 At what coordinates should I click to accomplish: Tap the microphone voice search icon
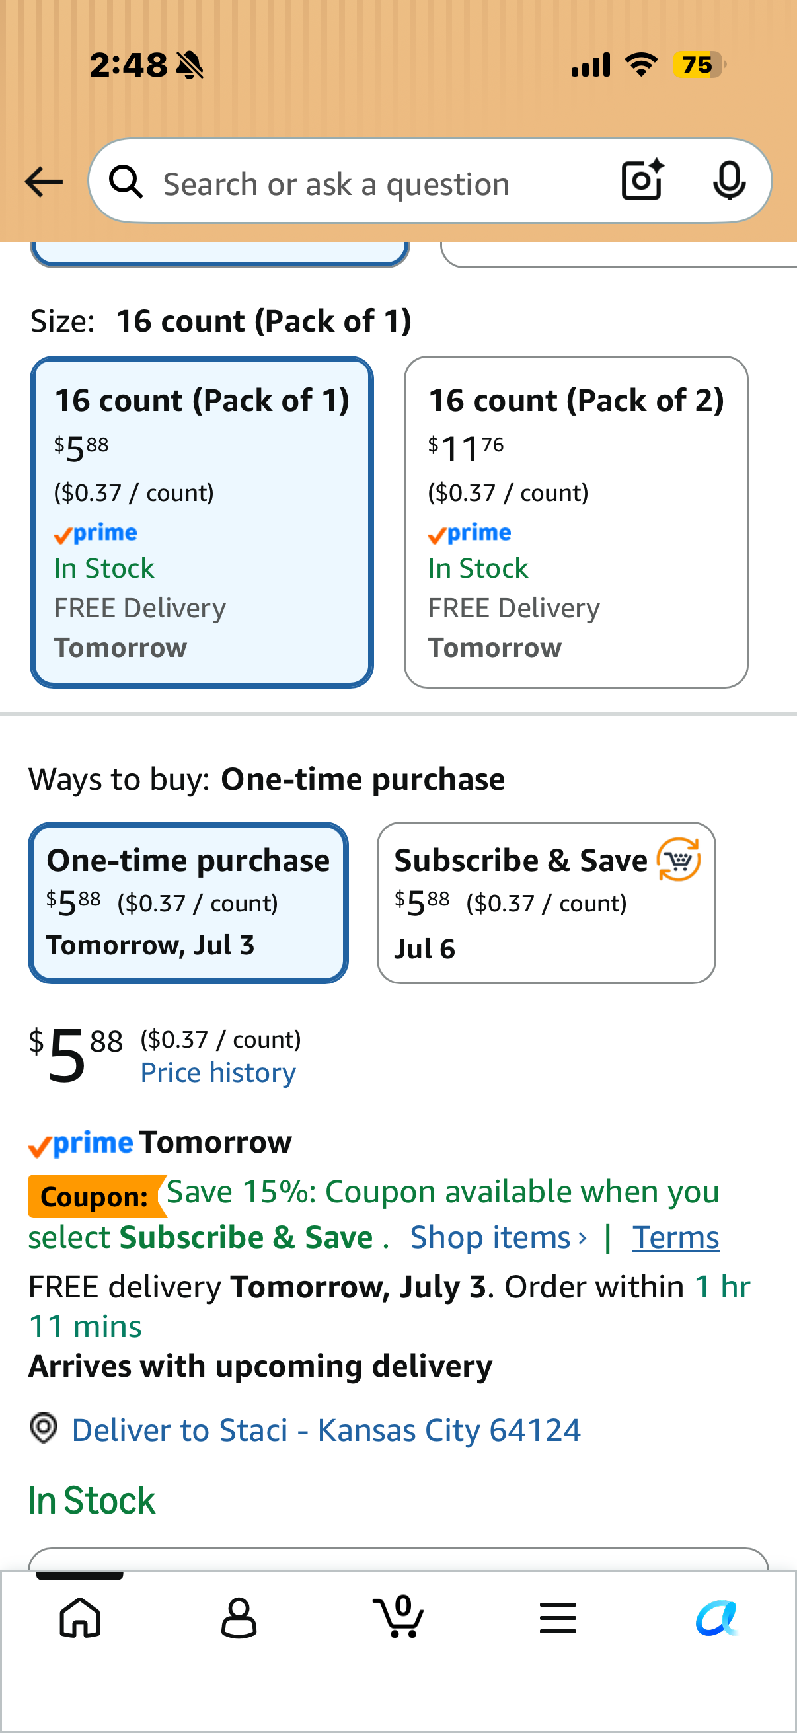click(x=729, y=180)
